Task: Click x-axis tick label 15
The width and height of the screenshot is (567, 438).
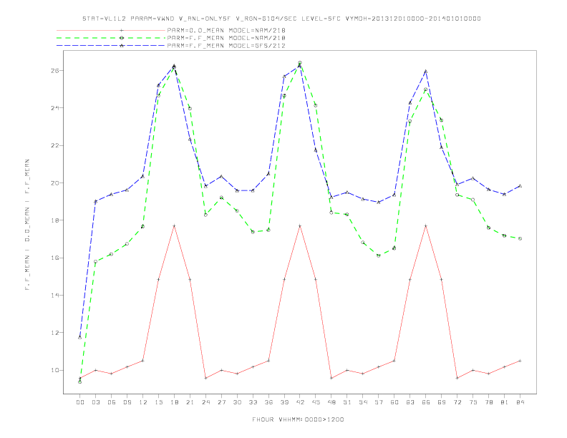Action: (x=158, y=402)
